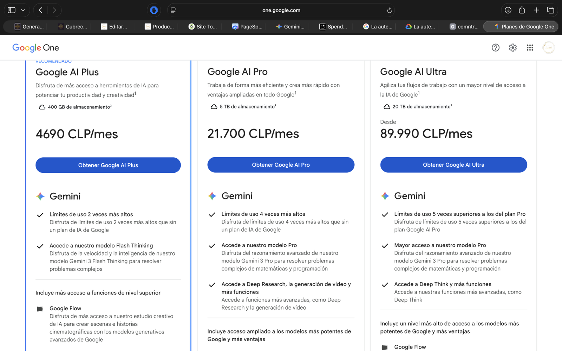Click the cloud icon beside 20 TB storage
562x351 pixels.
click(x=387, y=107)
